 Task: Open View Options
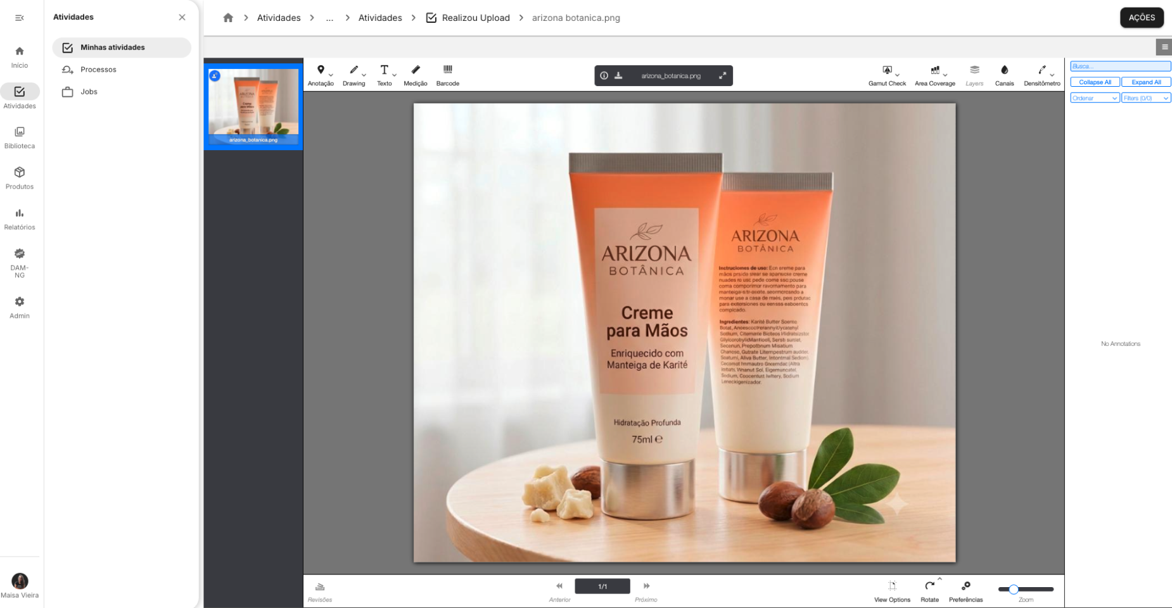(892, 592)
